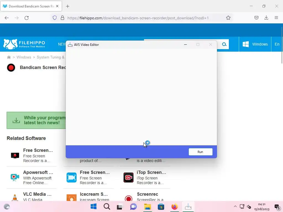283x212 pixels.
Task: Open taskbar Search
Action: pyautogui.click(x=107, y=206)
